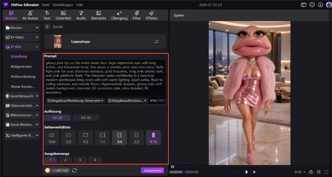Choose the 9:16 aspect ratio
This screenshot has height=177, width=332.
(x=154, y=138)
